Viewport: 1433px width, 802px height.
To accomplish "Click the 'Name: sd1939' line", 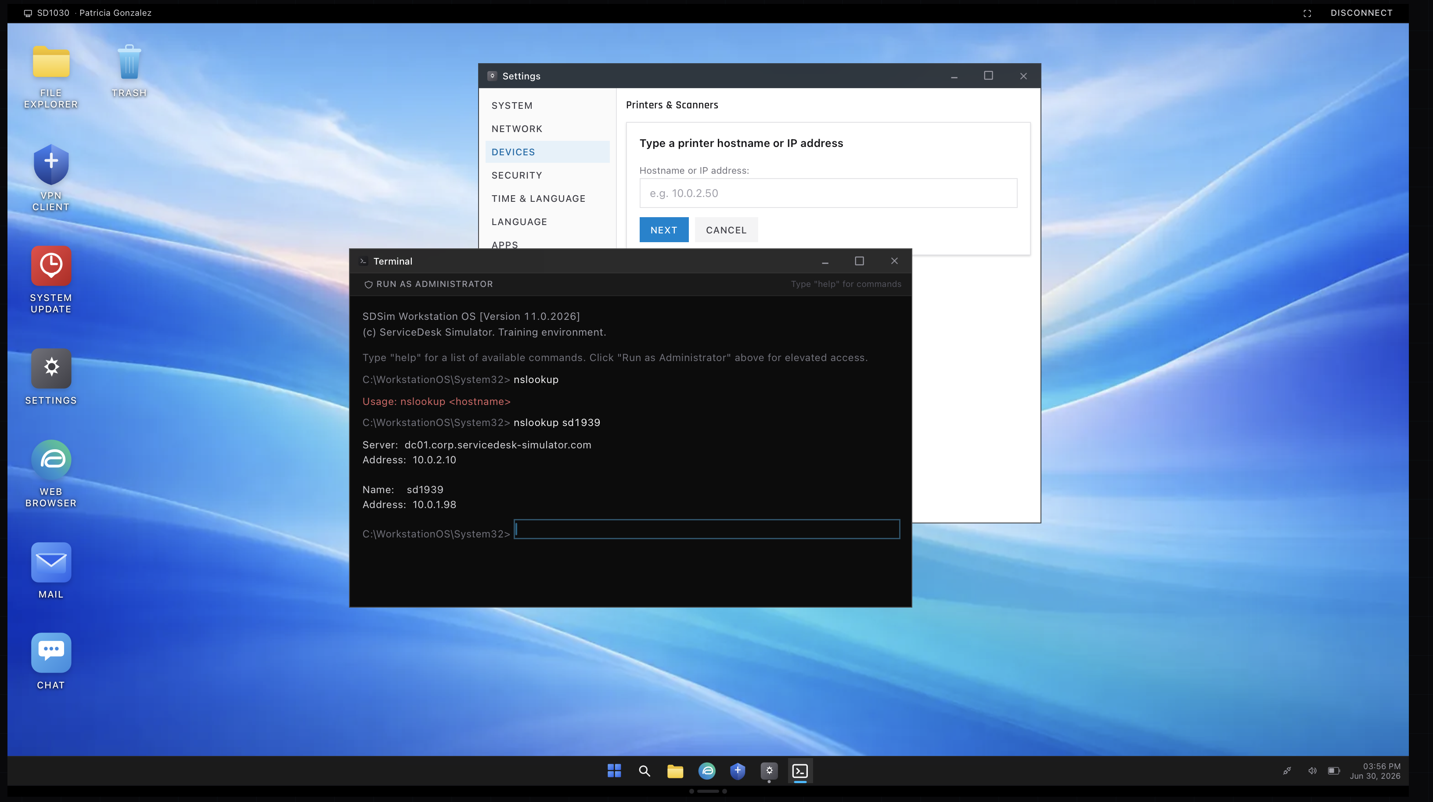I will (x=403, y=490).
